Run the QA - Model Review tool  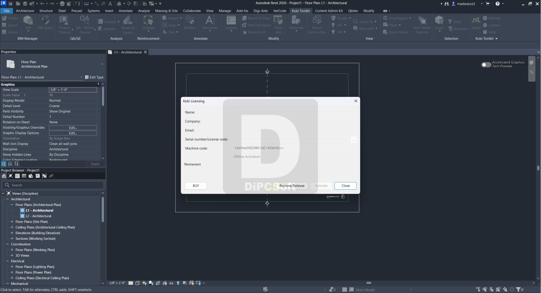pyautogui.click(x=85, y=25)
